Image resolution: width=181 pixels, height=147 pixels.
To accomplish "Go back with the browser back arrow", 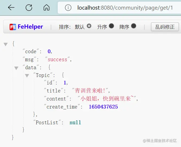I will [11, 7].
